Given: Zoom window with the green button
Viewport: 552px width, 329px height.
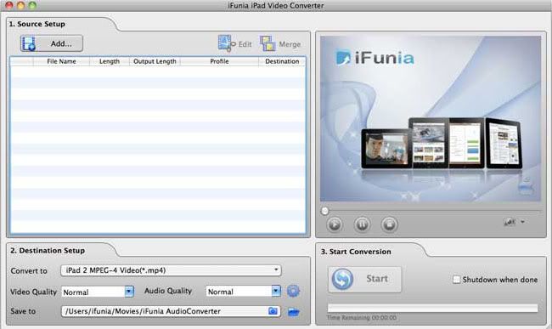Looking at the screenshot, I should click(x=32, y=5).
